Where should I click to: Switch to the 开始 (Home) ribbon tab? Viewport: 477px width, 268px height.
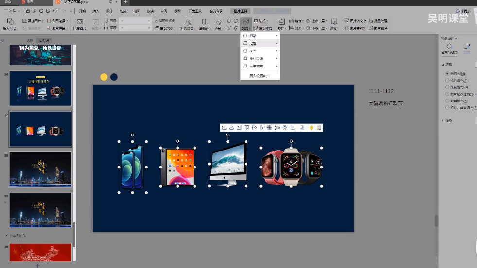click(x=82, y=11)
